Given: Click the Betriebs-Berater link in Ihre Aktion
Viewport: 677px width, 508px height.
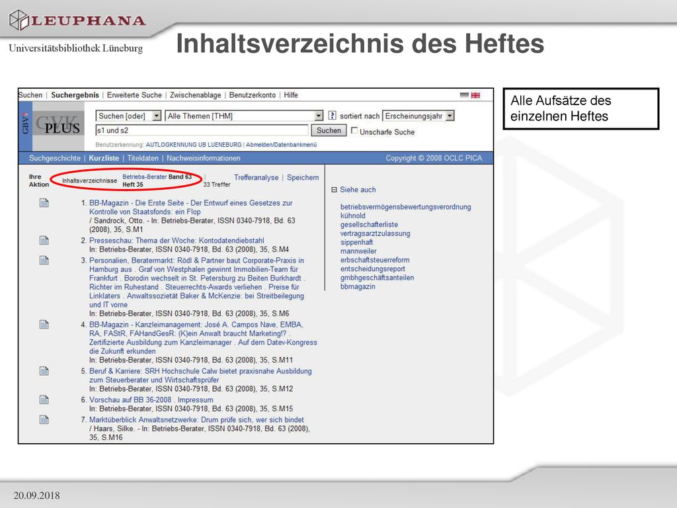Looking at the screenshot, I should [145, 177].
